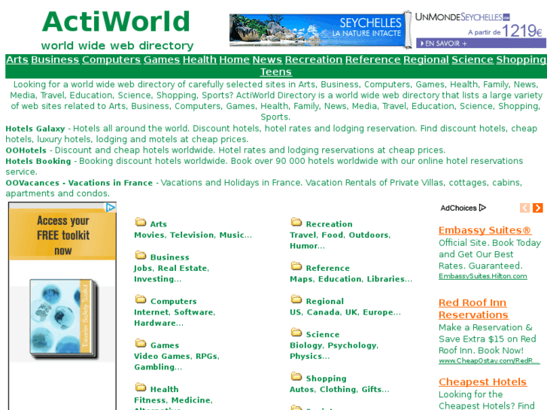Open the Regional category folder icon
This screenshot has width=547, height=410.
click(x=296, y=299)
